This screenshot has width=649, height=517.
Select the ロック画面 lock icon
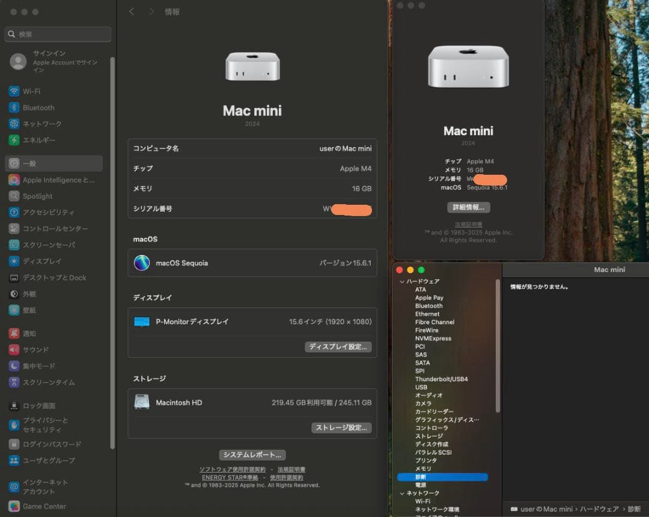[14, 406]
